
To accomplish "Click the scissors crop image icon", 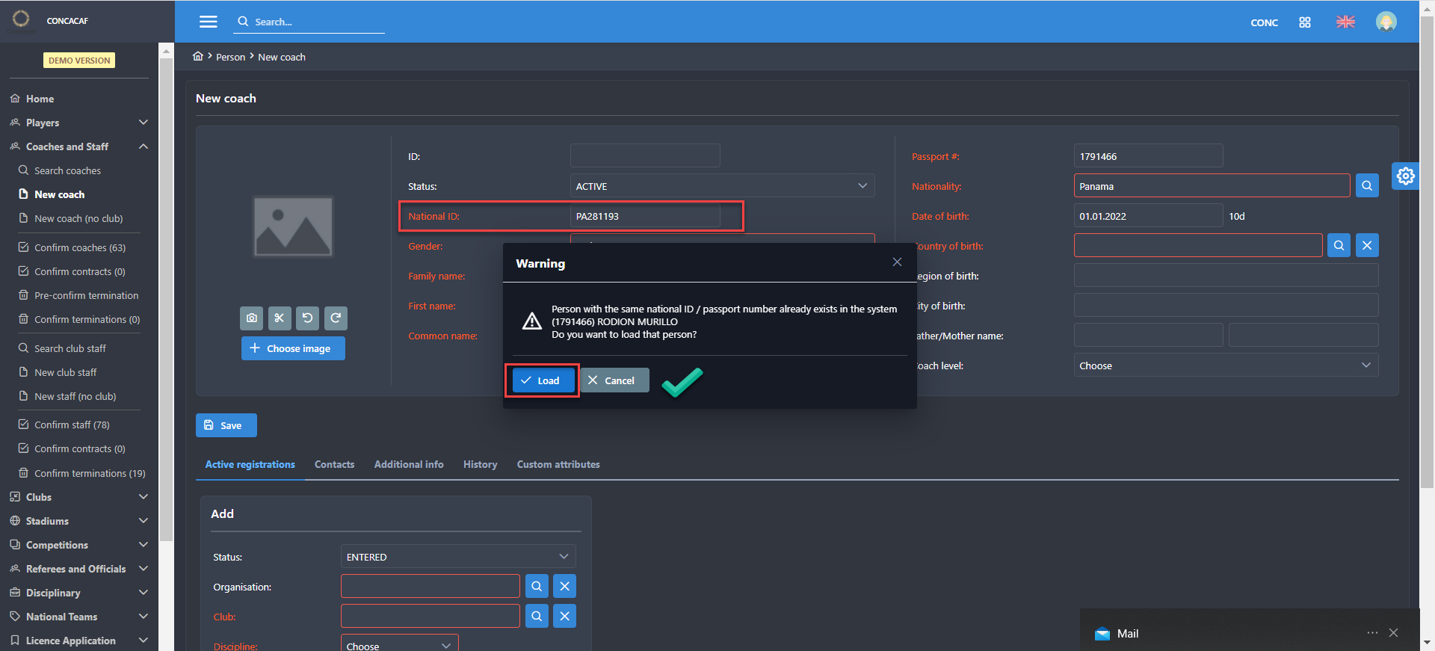I will tap(280, 318).
